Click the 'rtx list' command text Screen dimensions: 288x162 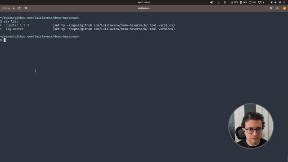(11, 22)
